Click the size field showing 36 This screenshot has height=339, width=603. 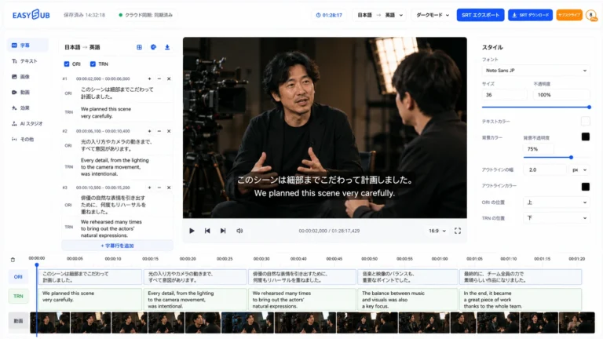[504, 95]
